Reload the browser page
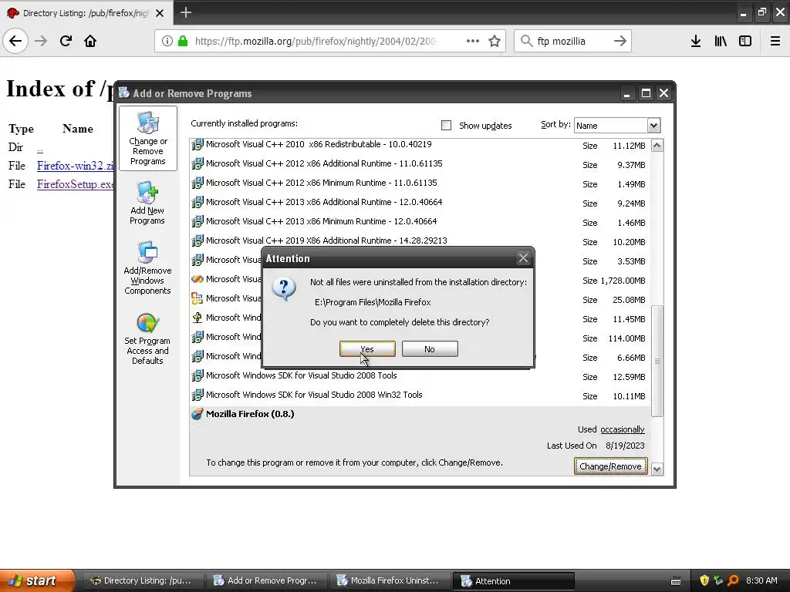Screen dimensions: 790x592 coord(66,41)
